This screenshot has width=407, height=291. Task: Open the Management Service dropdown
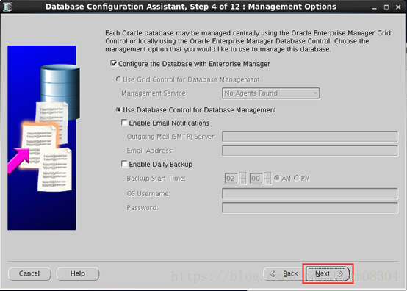271,93
